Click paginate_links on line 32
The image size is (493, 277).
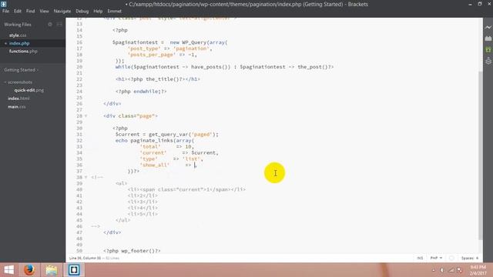[x=152, y=140]
